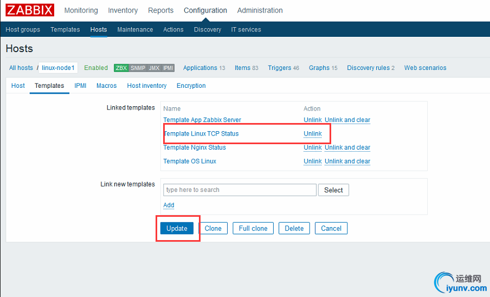The height and width of the screenshot is (297, 490).
Task: Select Hosts in the submenu bar
Action: (x=99, y=29)
